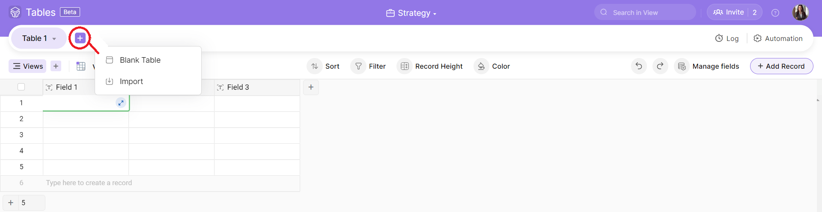Click the plus icon to add a field

pyautogui.click(x=311, y=87)
